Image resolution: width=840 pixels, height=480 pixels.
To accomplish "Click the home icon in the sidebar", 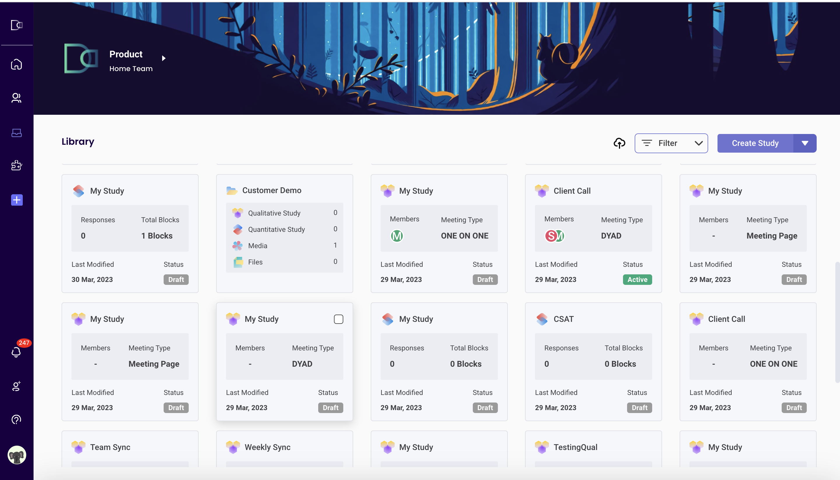I will [16, 64].
